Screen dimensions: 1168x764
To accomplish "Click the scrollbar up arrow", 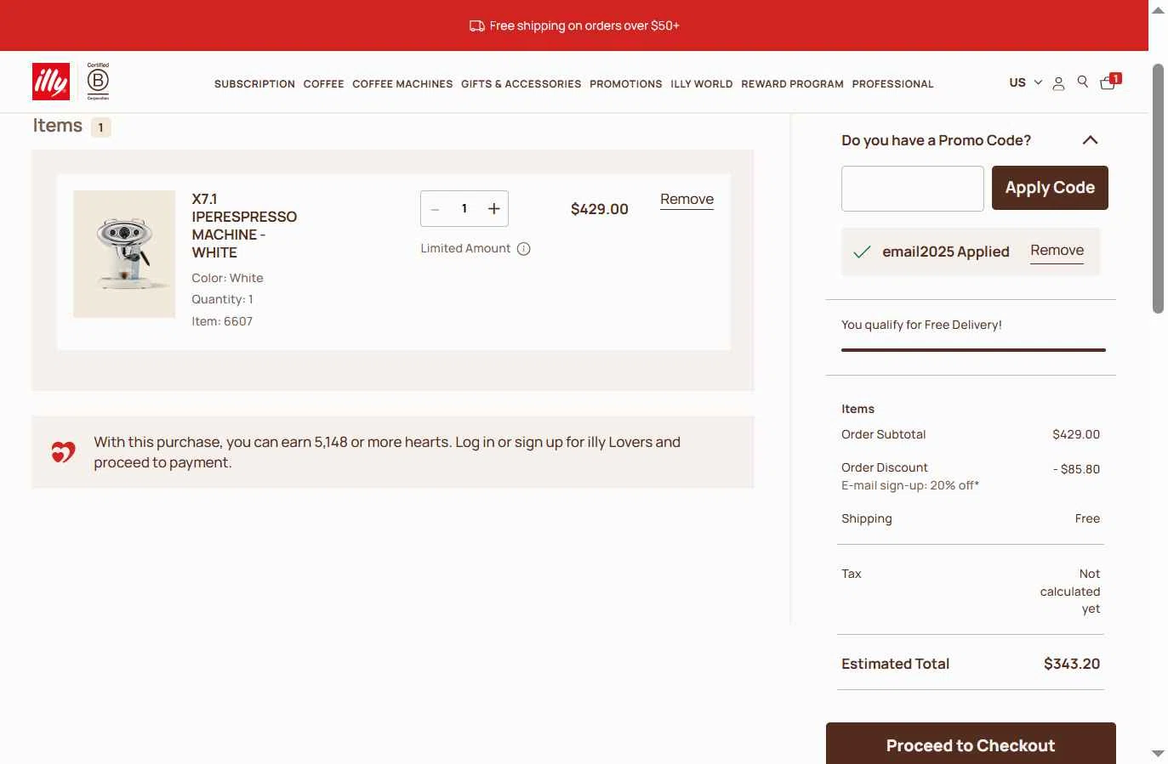I will pos(1158,10).
